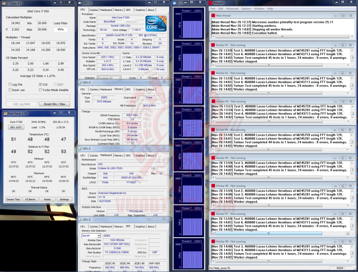
Task: Select the SPD tab in CPU-Z Memory window
Action: (x=128, y=90)
